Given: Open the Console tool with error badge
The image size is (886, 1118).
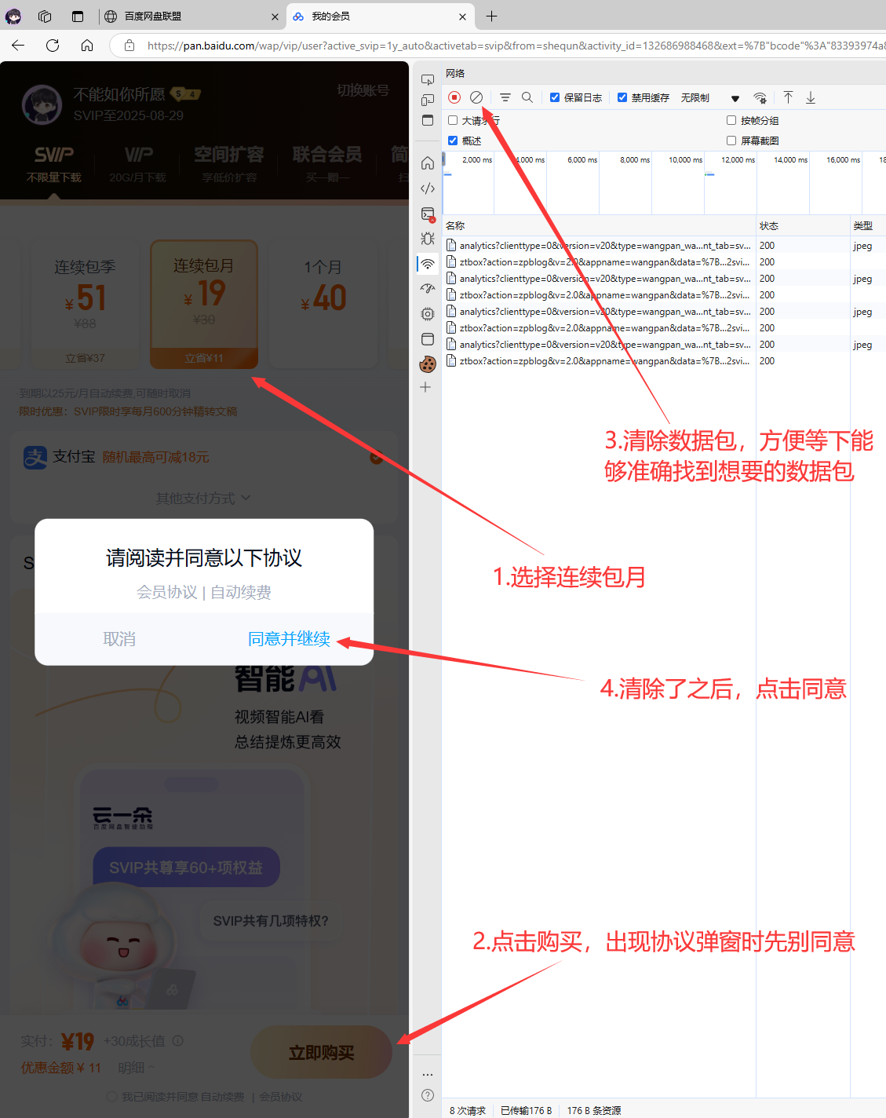Looking at the screenshot, I should 428,214.
